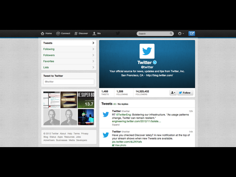This screenshot has width=236, height=177.
Task: Open the @TwitterEng mention link
Action: click(124, 115)
